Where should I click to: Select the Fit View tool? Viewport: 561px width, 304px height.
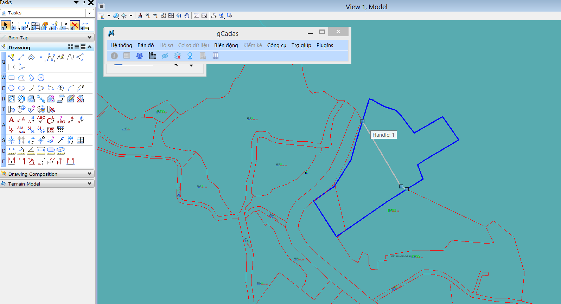(171, 15)
